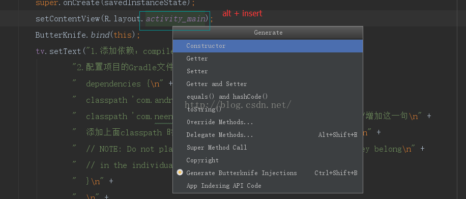Open Override Methods... entry
The width and height of the screenshot is (466, 199).
(x=268, y=122)
